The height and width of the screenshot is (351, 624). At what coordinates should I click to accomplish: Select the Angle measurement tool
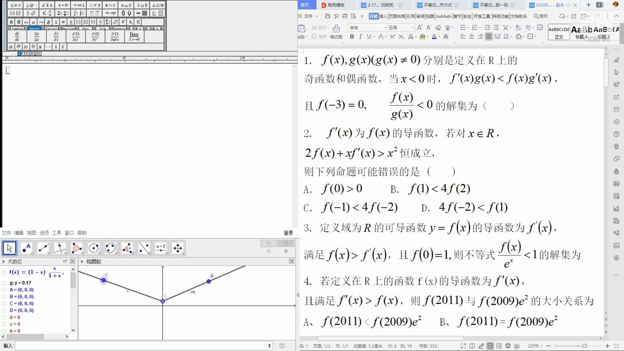click(x=127, y=248)
